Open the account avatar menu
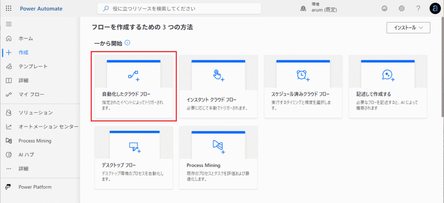This screenshot has width=444, height=203. [435, 9]
